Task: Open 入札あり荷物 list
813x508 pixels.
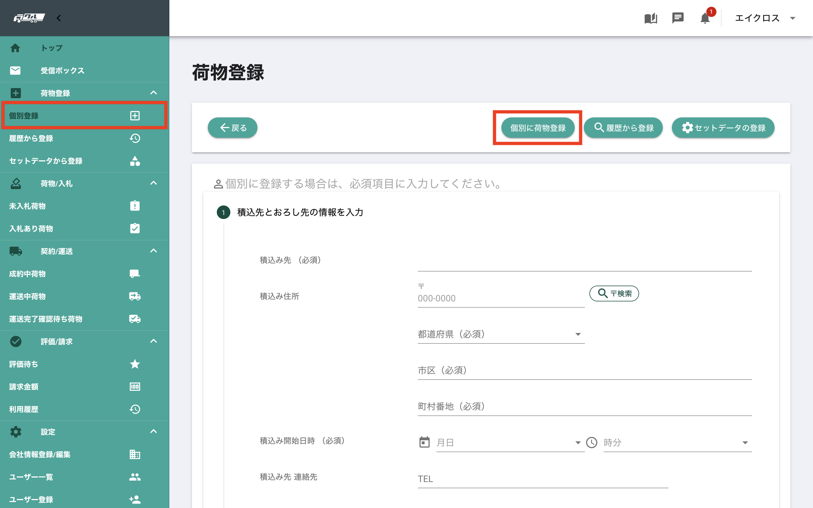Action: [85, 229]
